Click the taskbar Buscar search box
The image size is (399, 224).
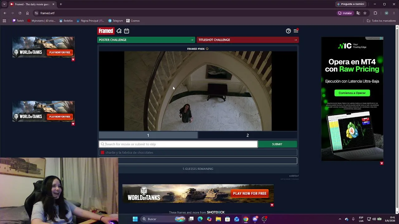(x=163, y=219)
